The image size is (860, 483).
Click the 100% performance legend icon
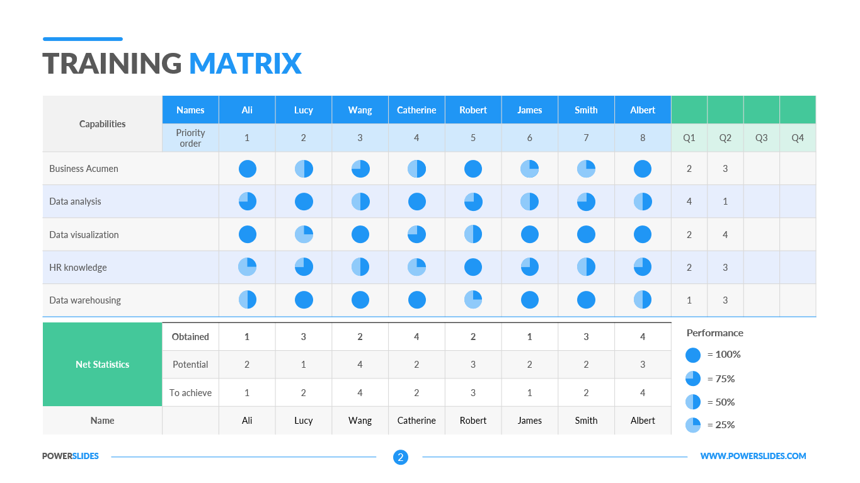(693, 355)
